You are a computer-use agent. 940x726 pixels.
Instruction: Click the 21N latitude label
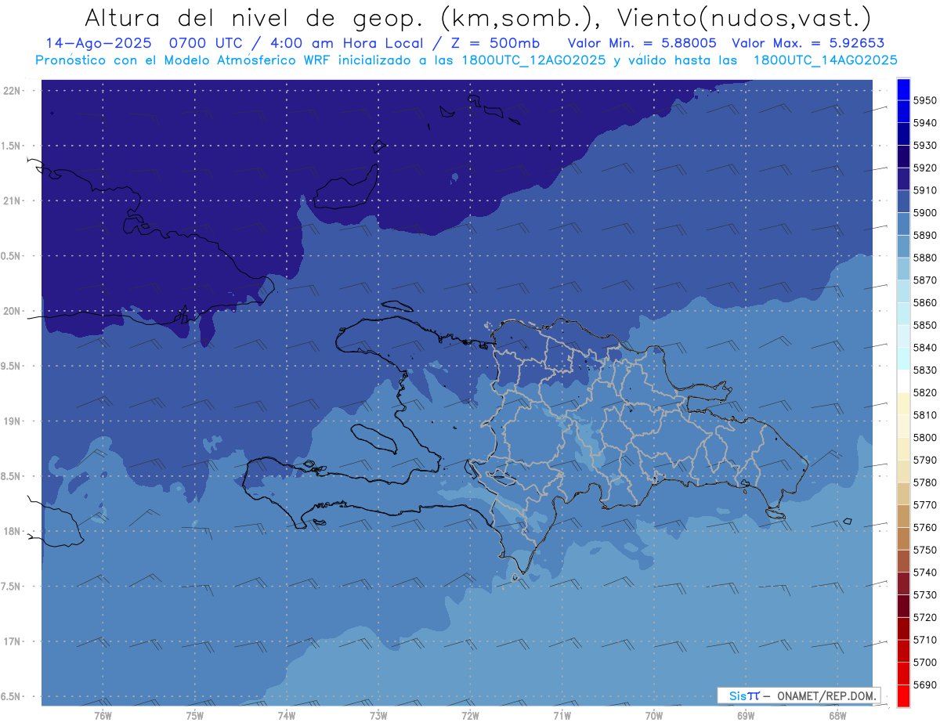(11, 200)
